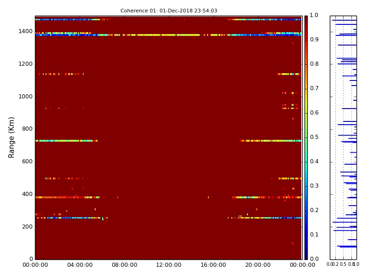Click the colorbar label '0.2'

point(314,210)
